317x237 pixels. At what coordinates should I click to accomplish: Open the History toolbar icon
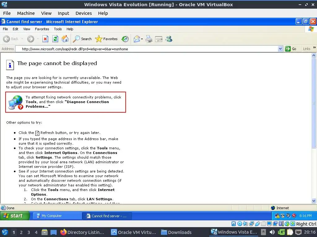pos(125,39)
